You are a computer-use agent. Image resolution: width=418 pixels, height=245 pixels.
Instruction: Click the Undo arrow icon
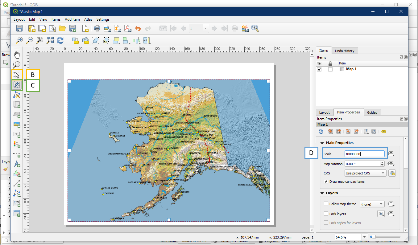point(138,29)
